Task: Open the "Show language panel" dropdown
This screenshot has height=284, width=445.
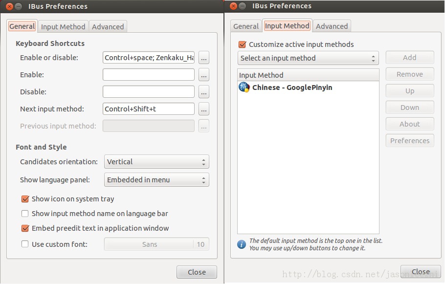Action: click(156, 180)
